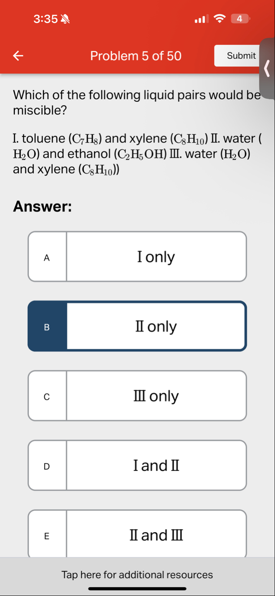This screenshot has width=275, height=596.
Task: Click the back arrow to exit the problem
Action: tap(17, 55)
